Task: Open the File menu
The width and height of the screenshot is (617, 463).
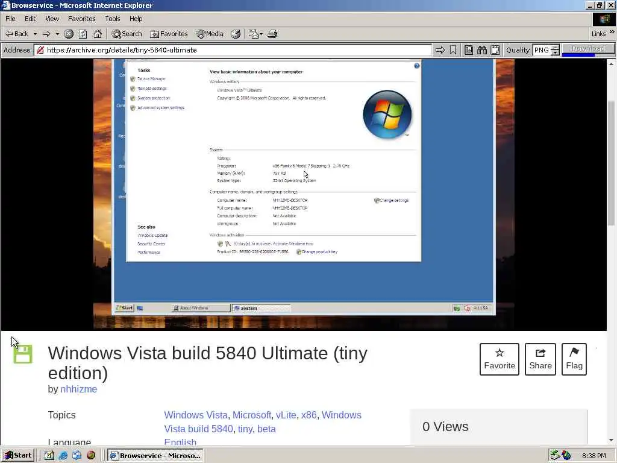Action: pos(10,19)
